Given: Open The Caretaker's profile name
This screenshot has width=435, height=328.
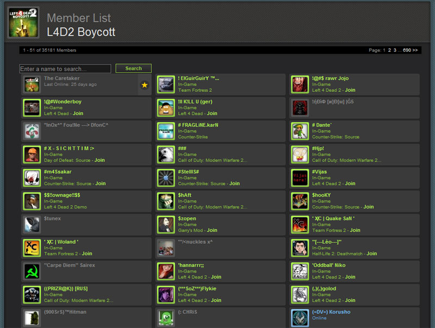Looking at the screenshot, I should 61,78.
